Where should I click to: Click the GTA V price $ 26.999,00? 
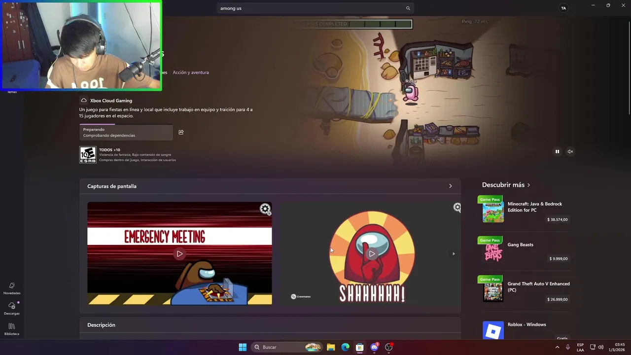tap(557, 299)
